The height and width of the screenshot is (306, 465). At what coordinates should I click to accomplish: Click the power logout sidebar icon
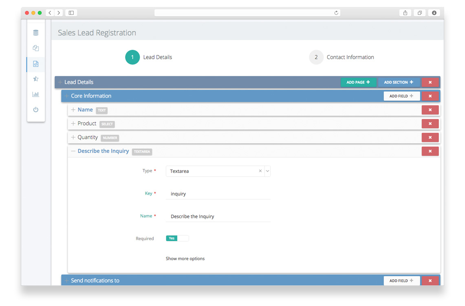[x=36, y=110]
